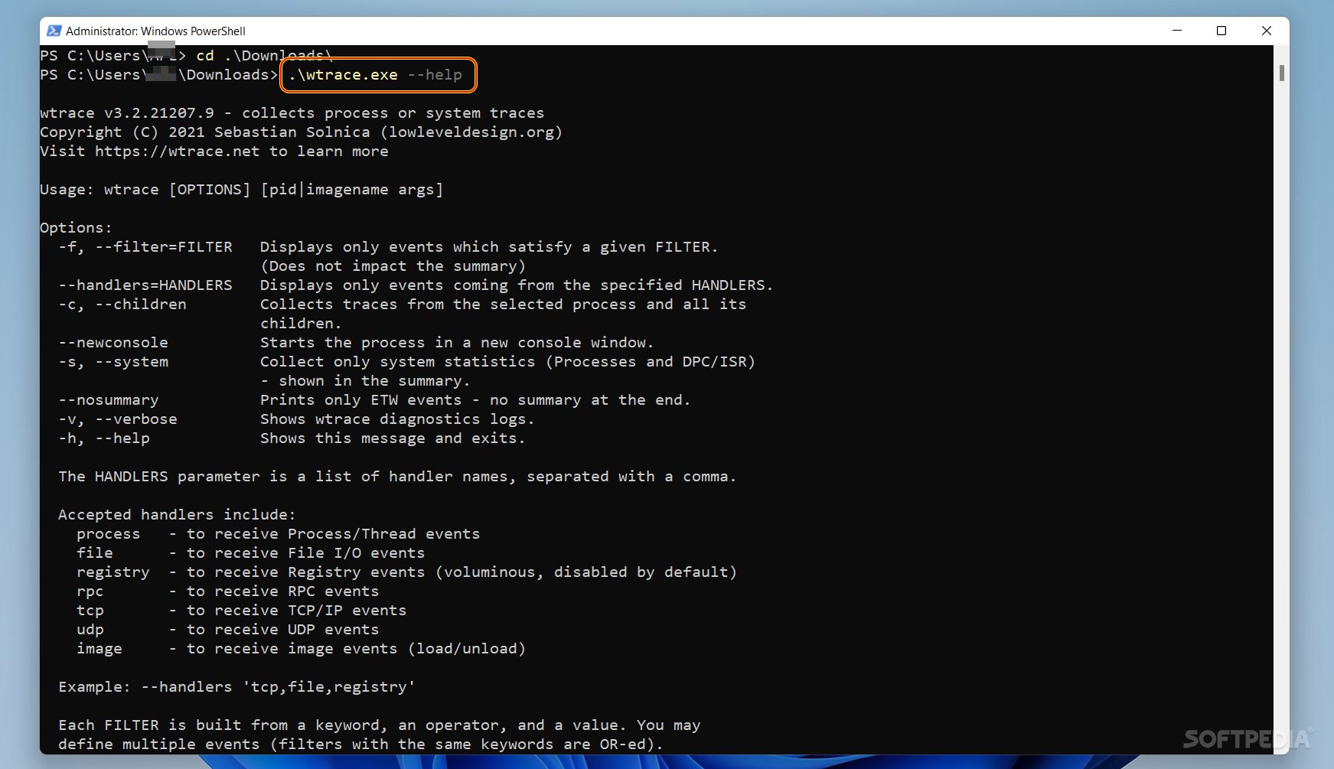Image resolution: width=1334 pixels, height=769 pixels.
Task: Minimize the PowerShell window
Action: point(1177,31)
